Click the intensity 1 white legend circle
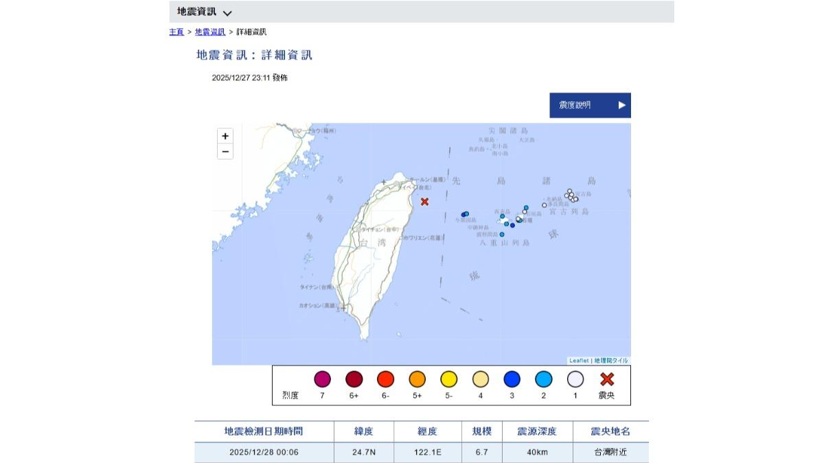The width and height of the screenshot is (824, 463). pos(575,379)
